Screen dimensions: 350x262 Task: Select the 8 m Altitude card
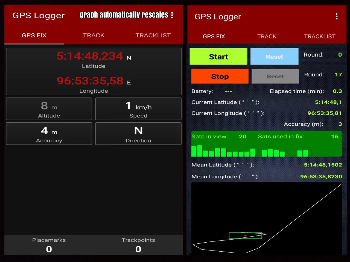(49, 109)
